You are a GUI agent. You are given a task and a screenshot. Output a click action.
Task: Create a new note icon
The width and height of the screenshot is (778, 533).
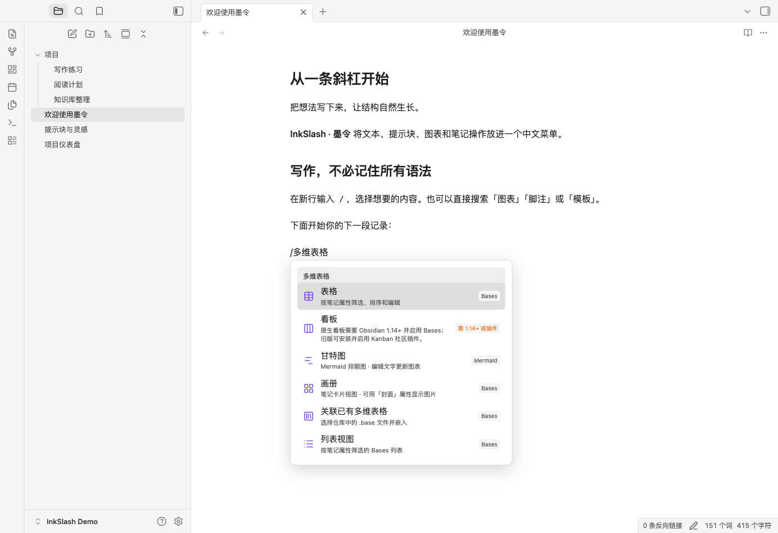click(x=72, y=34)
